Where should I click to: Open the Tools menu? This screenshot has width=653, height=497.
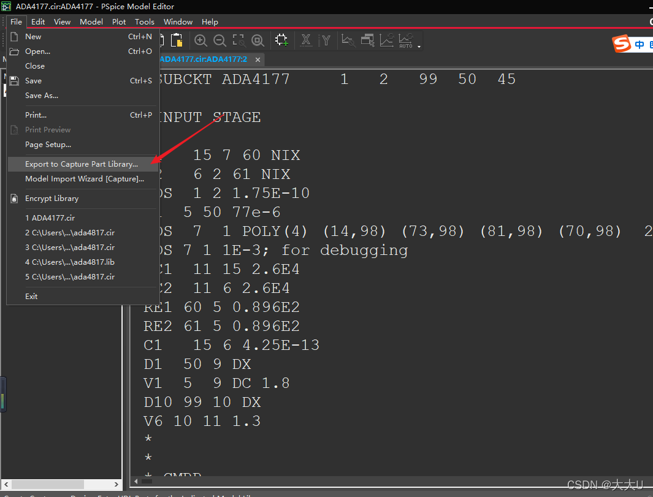[145, 21]
